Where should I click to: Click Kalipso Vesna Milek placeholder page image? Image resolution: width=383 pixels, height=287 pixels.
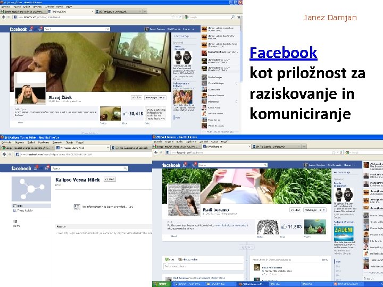pos(31,189)
